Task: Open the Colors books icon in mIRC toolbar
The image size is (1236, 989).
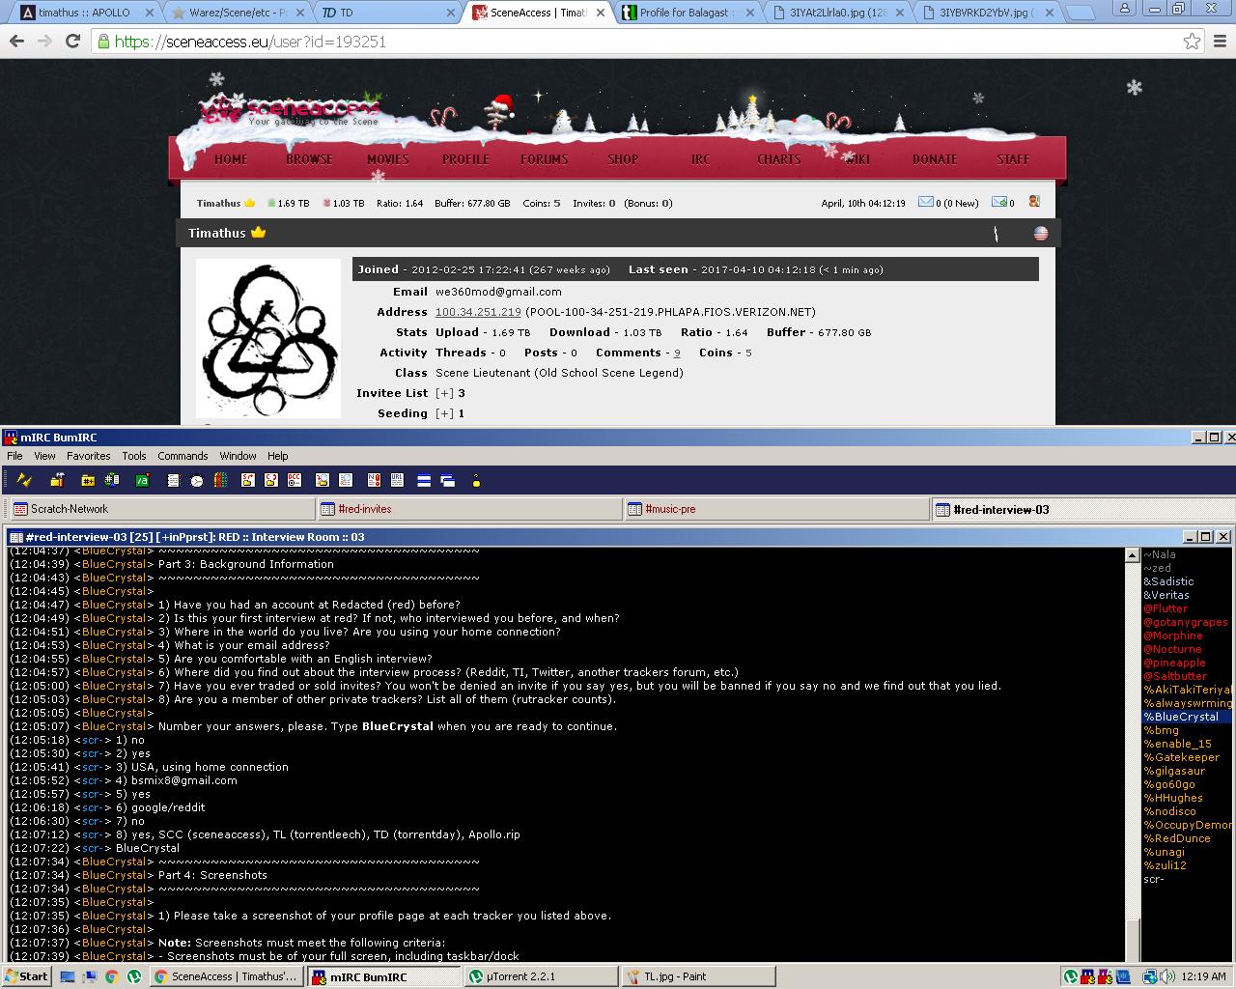Action: [220, 480]
